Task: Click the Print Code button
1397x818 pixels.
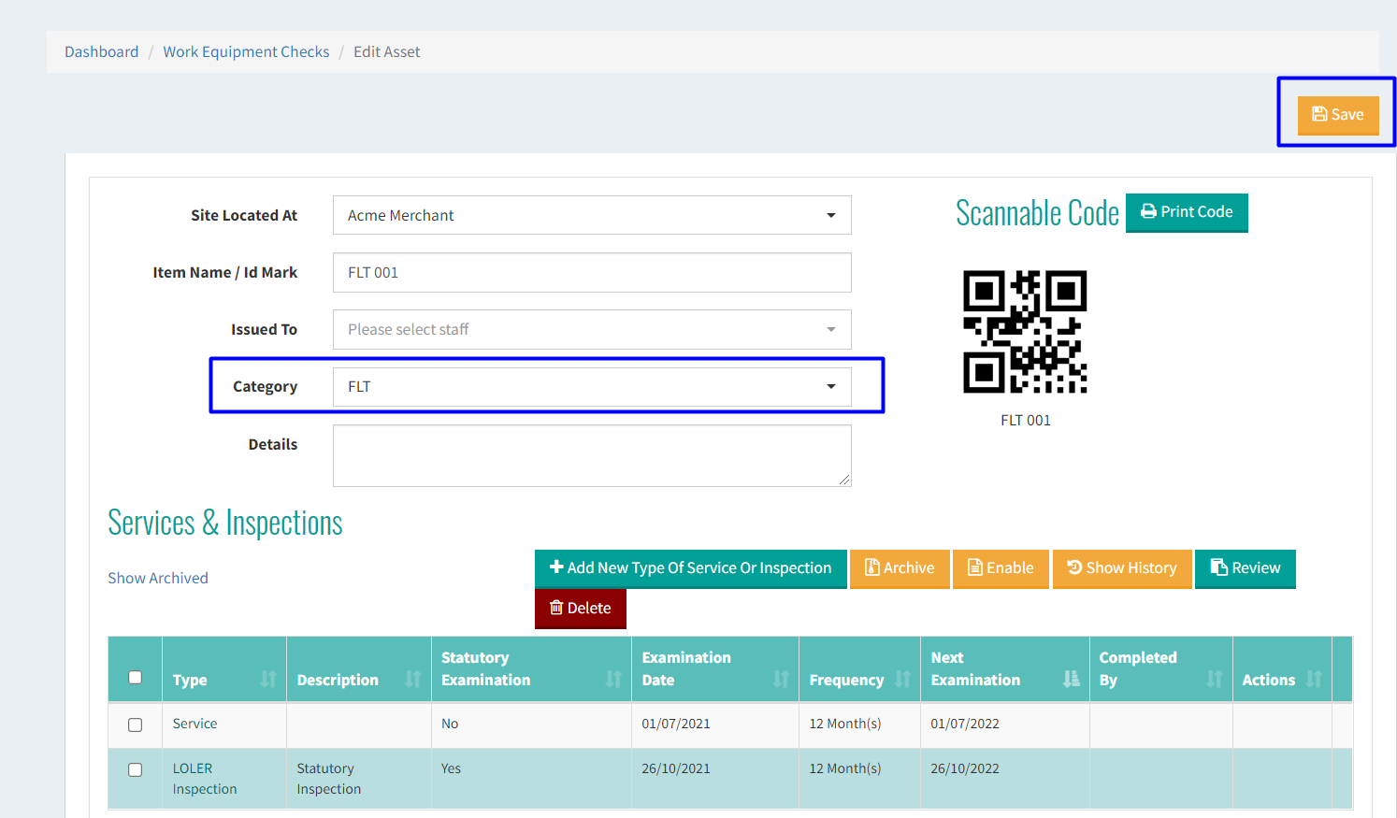Action: coord(1187,212)
